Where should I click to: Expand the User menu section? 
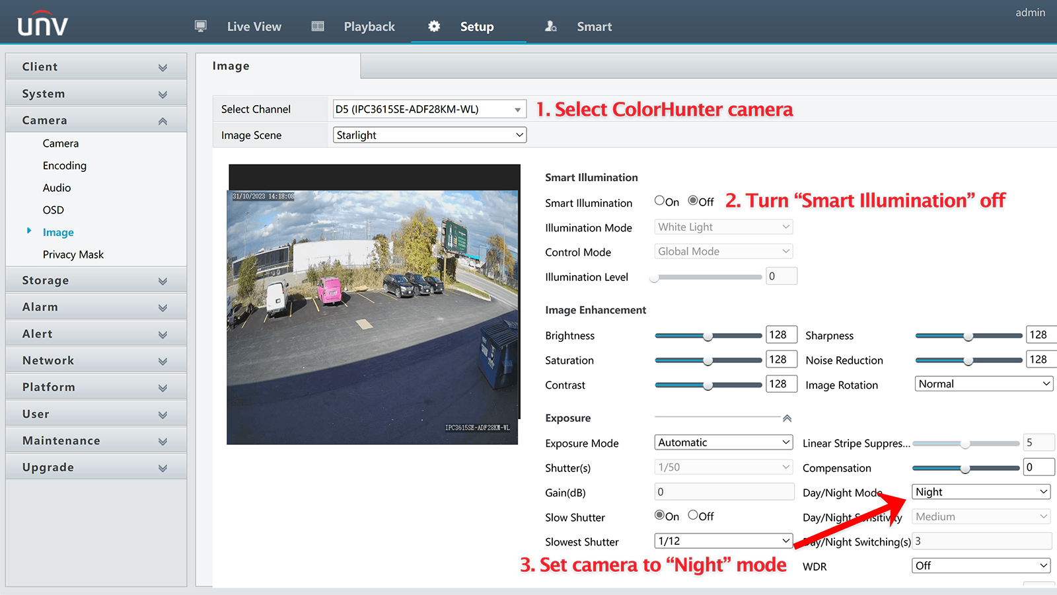point(96,414)
